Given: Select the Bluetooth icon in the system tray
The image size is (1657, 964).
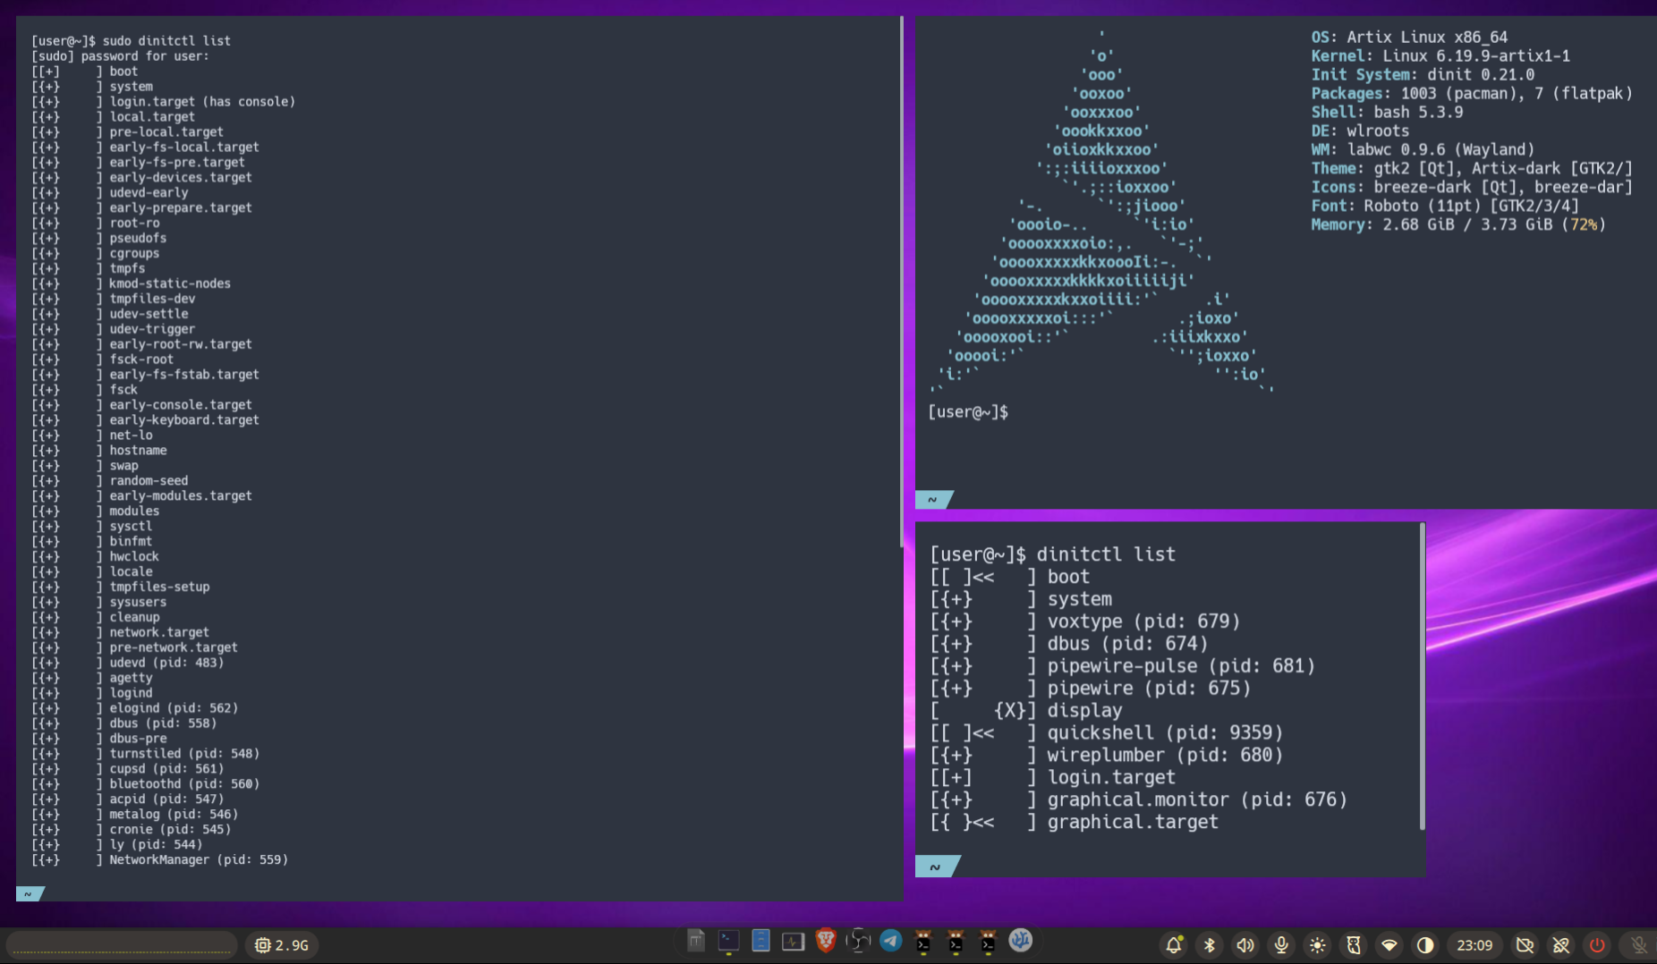Looking at the screenshot, I should pos(1210,944).
